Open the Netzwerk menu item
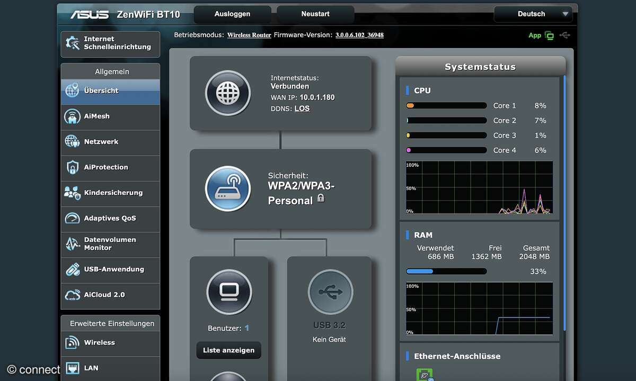636x381 pixels. coord(110,142)
